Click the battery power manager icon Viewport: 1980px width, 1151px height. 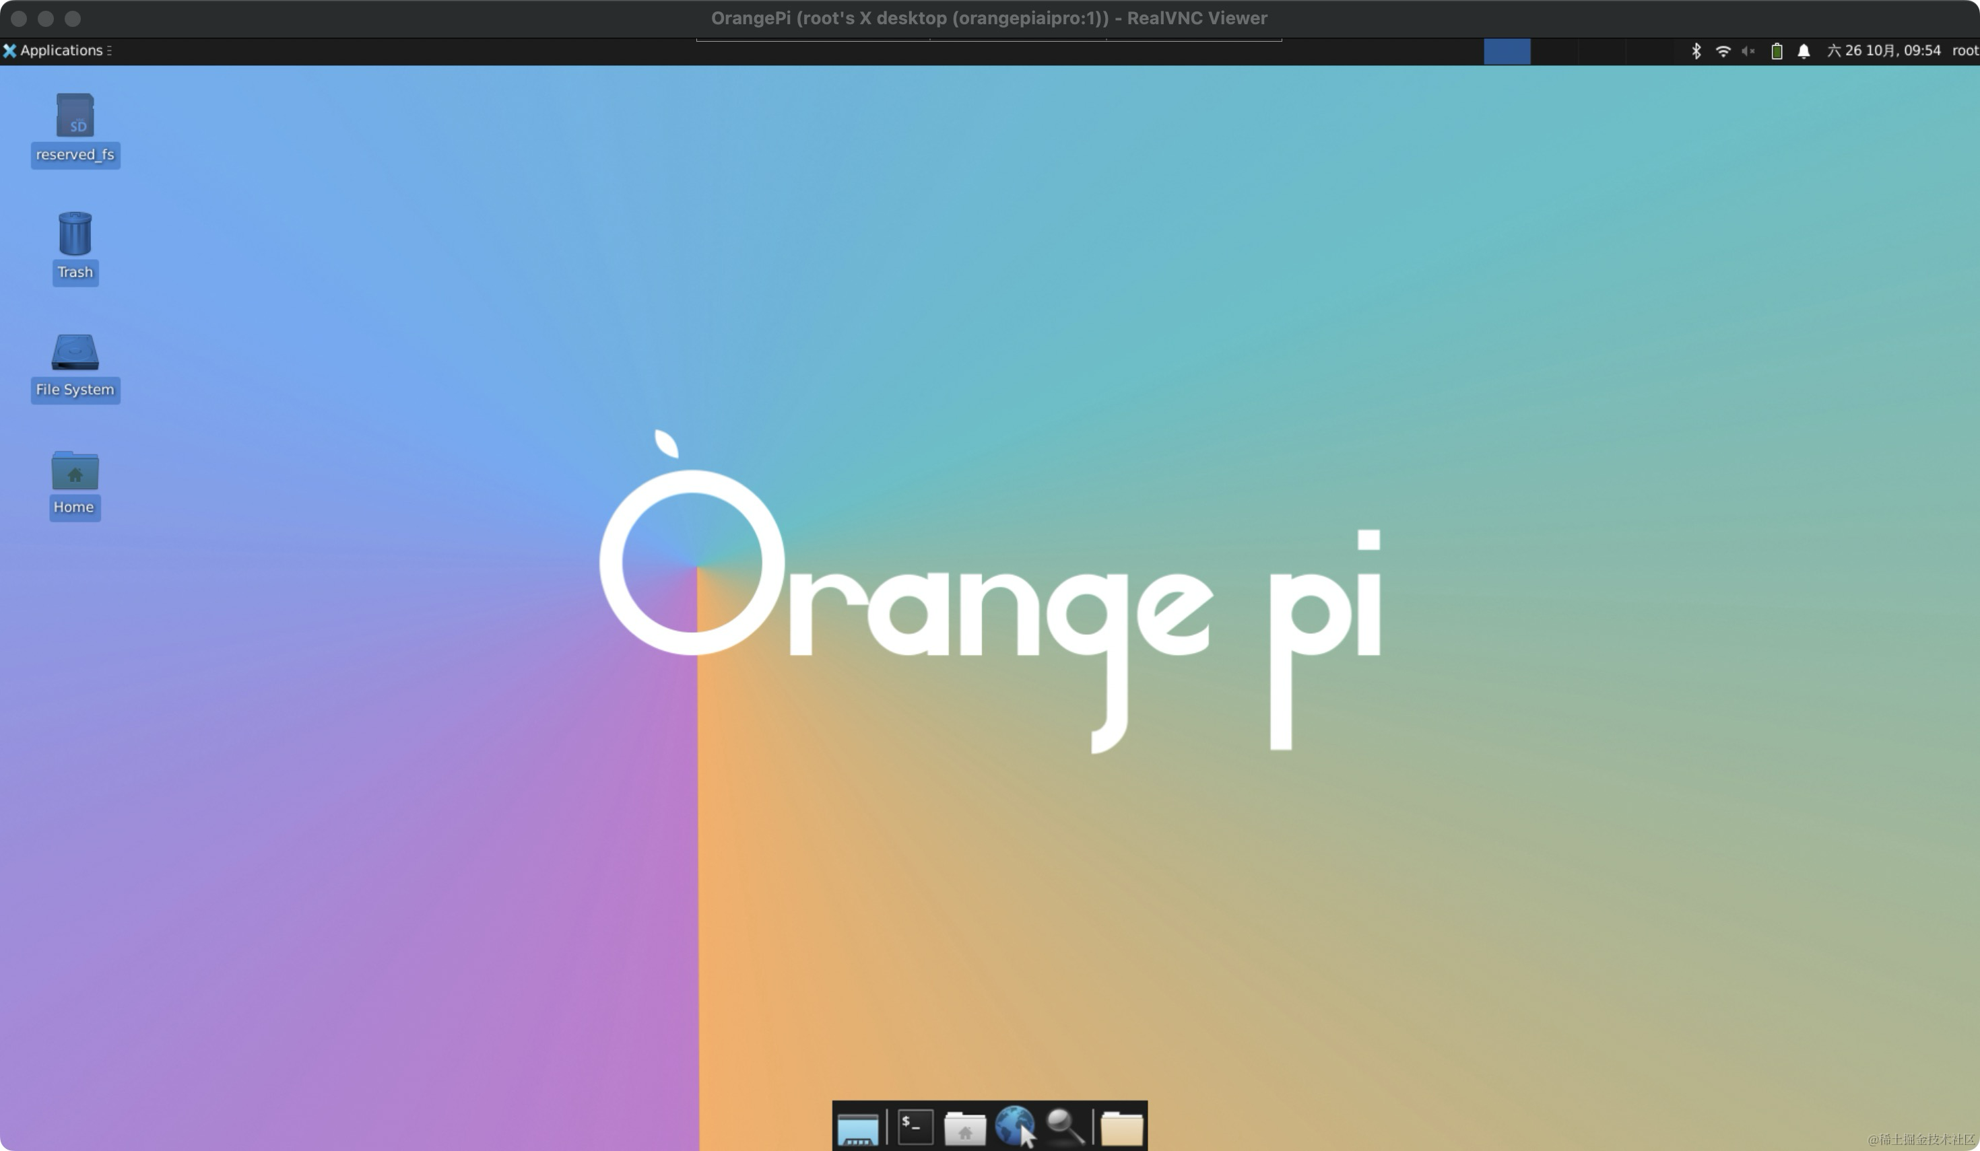point(1776,51)
